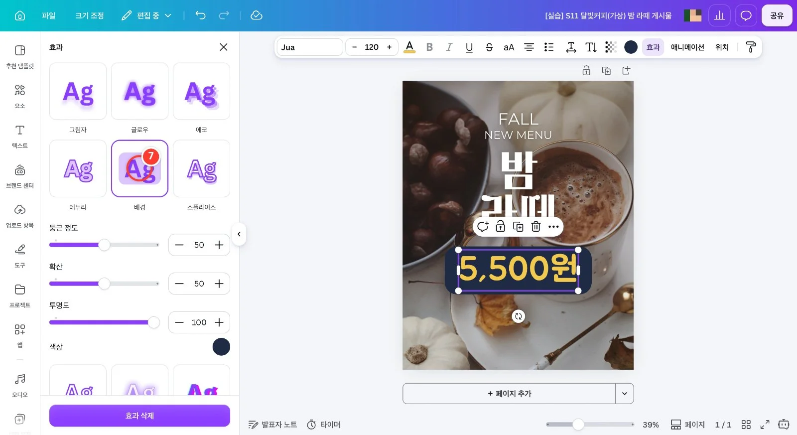Toggle strikethrough formatting

point(489,47)
